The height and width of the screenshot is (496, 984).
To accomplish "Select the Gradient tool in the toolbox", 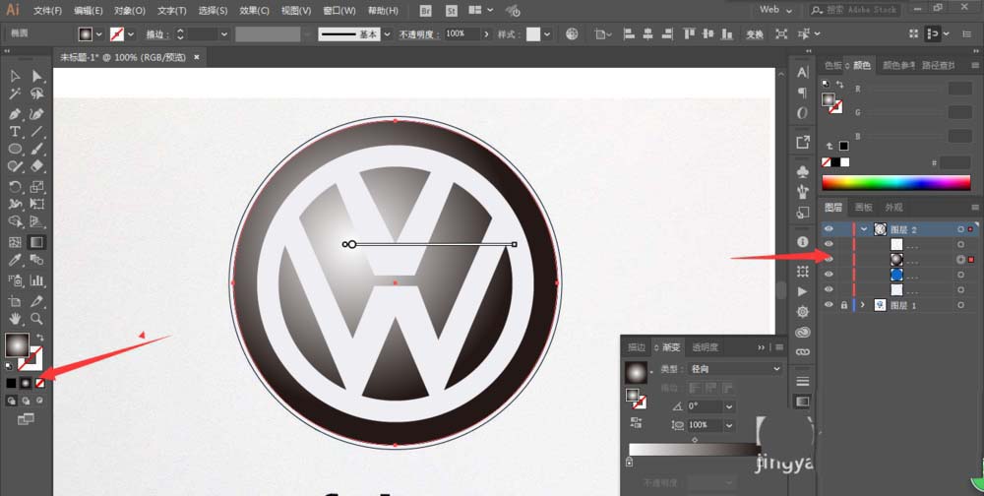I will tap(36, 242).
